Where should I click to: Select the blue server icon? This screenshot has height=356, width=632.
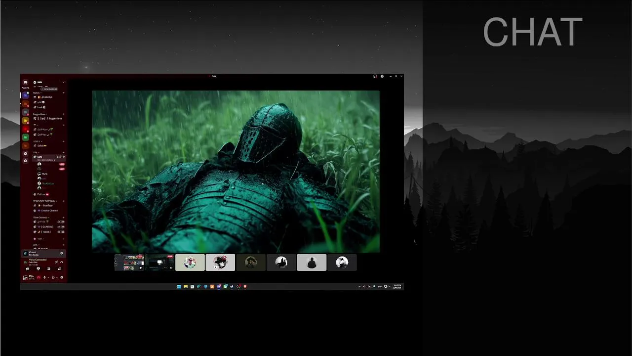[x=26, y=95]
